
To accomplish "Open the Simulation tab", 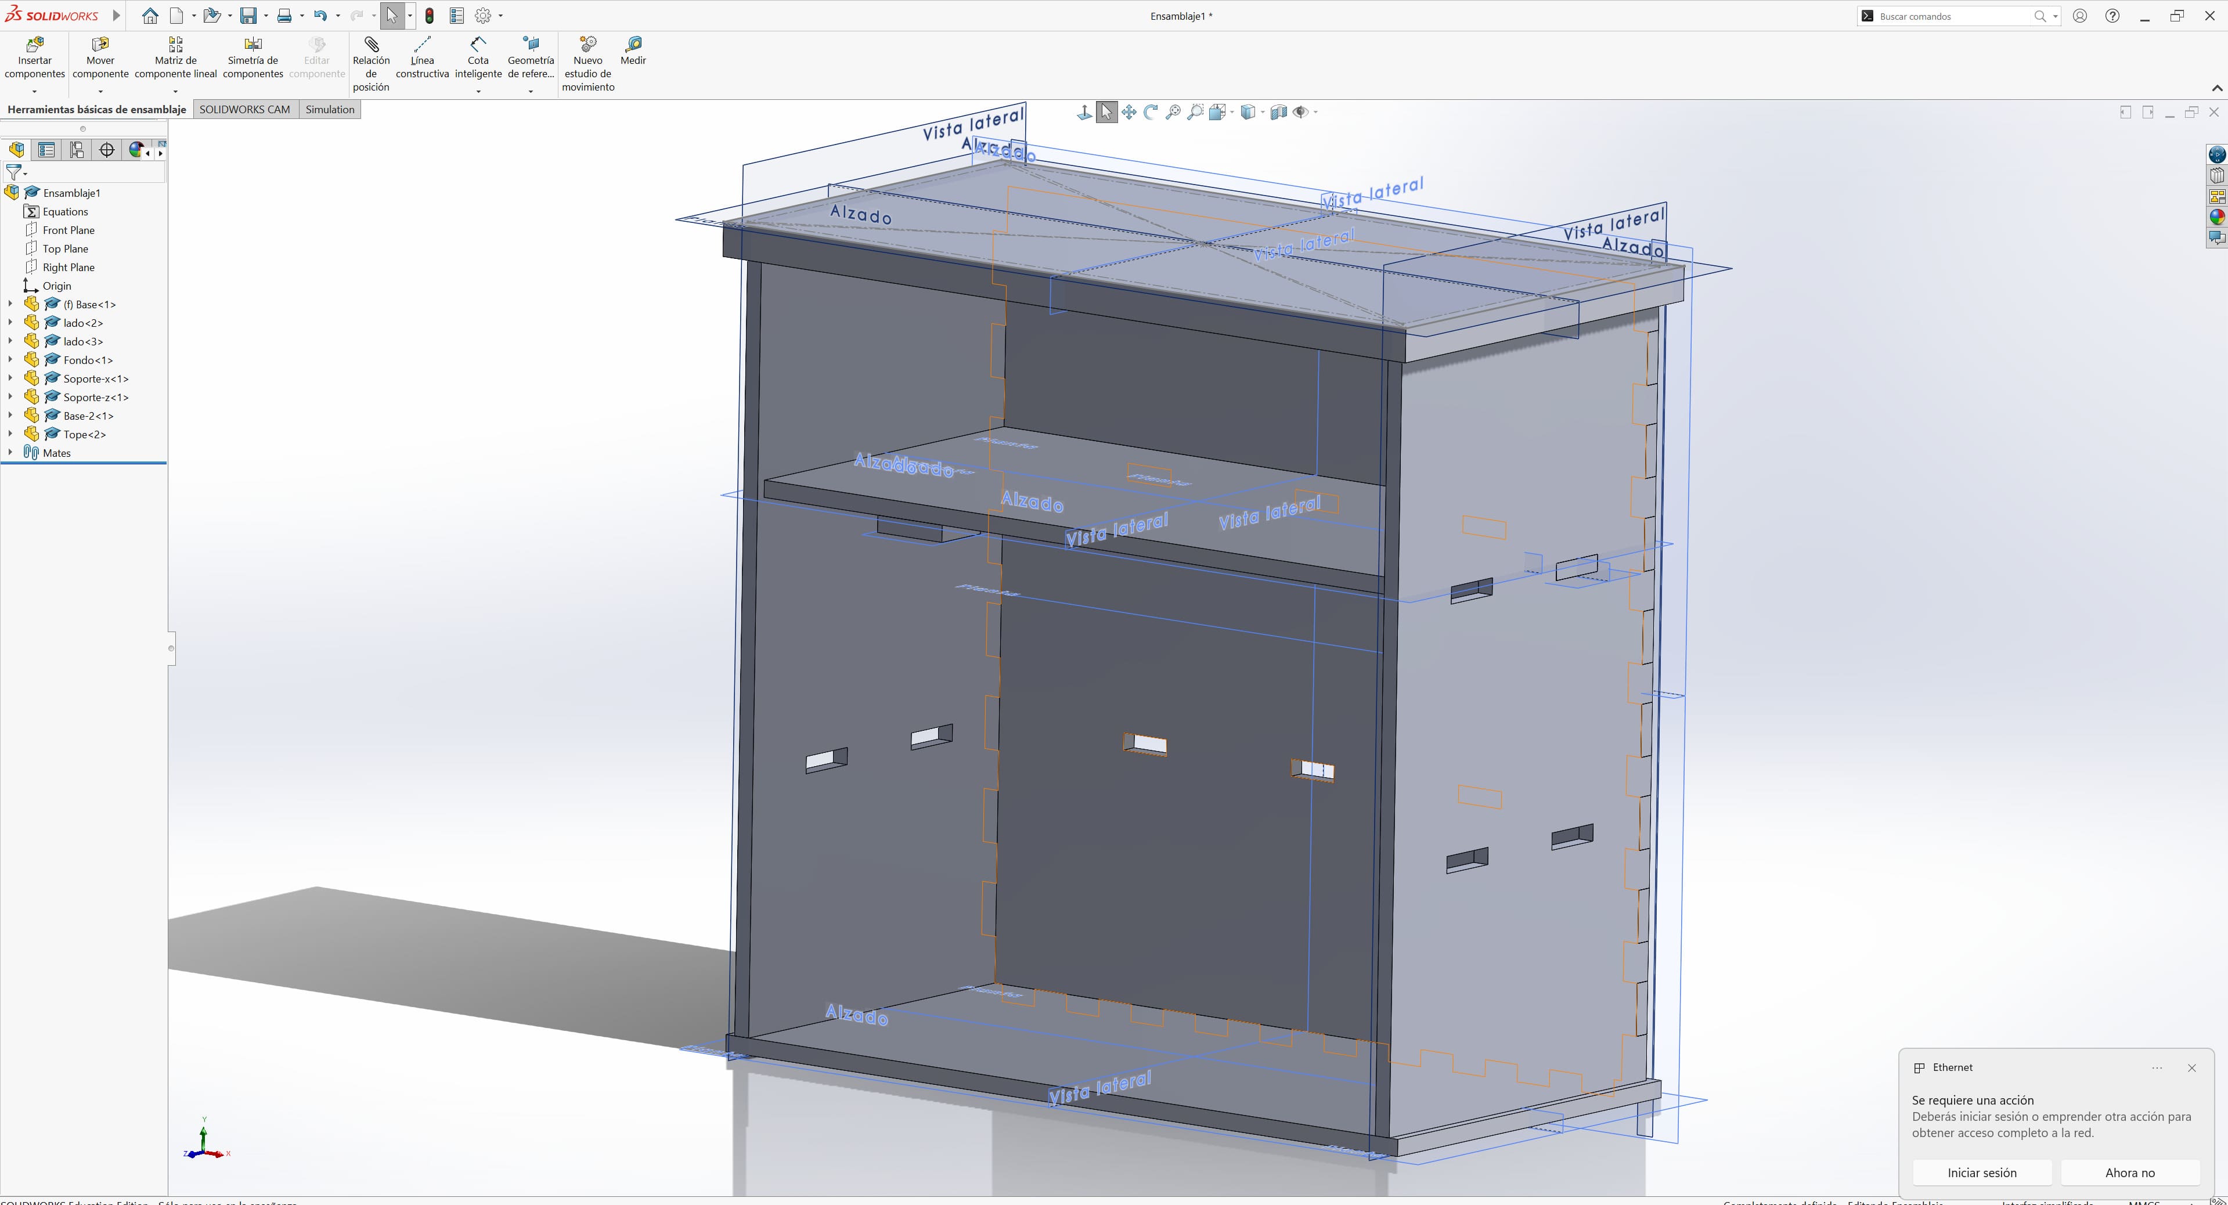I will click(x=330, y=109).
